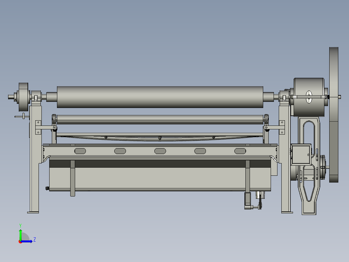The image size is (349, 262).
Task: Select the square electrical box on the right stand
Action: coord(301,154)
